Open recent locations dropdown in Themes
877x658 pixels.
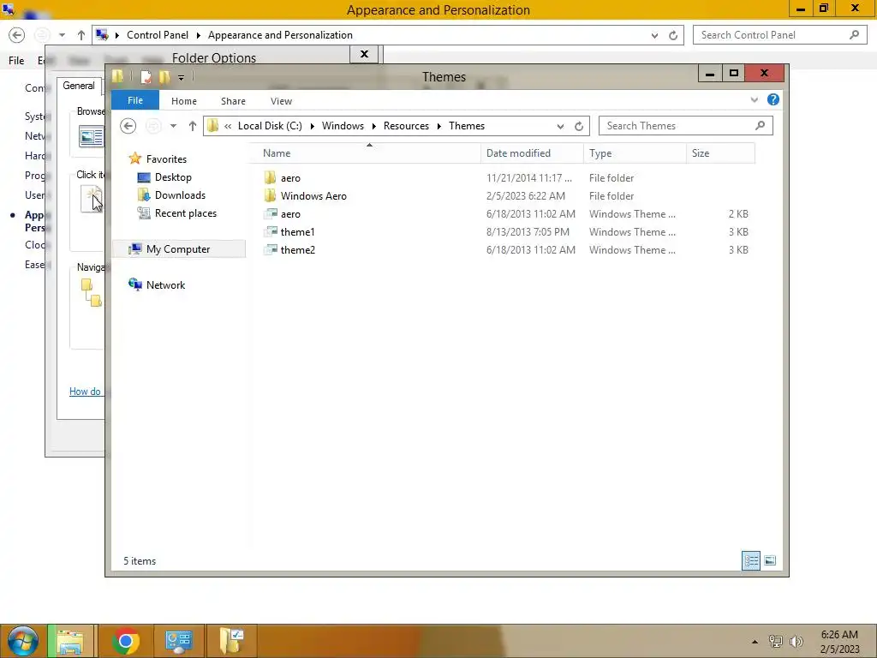point(173,126)
